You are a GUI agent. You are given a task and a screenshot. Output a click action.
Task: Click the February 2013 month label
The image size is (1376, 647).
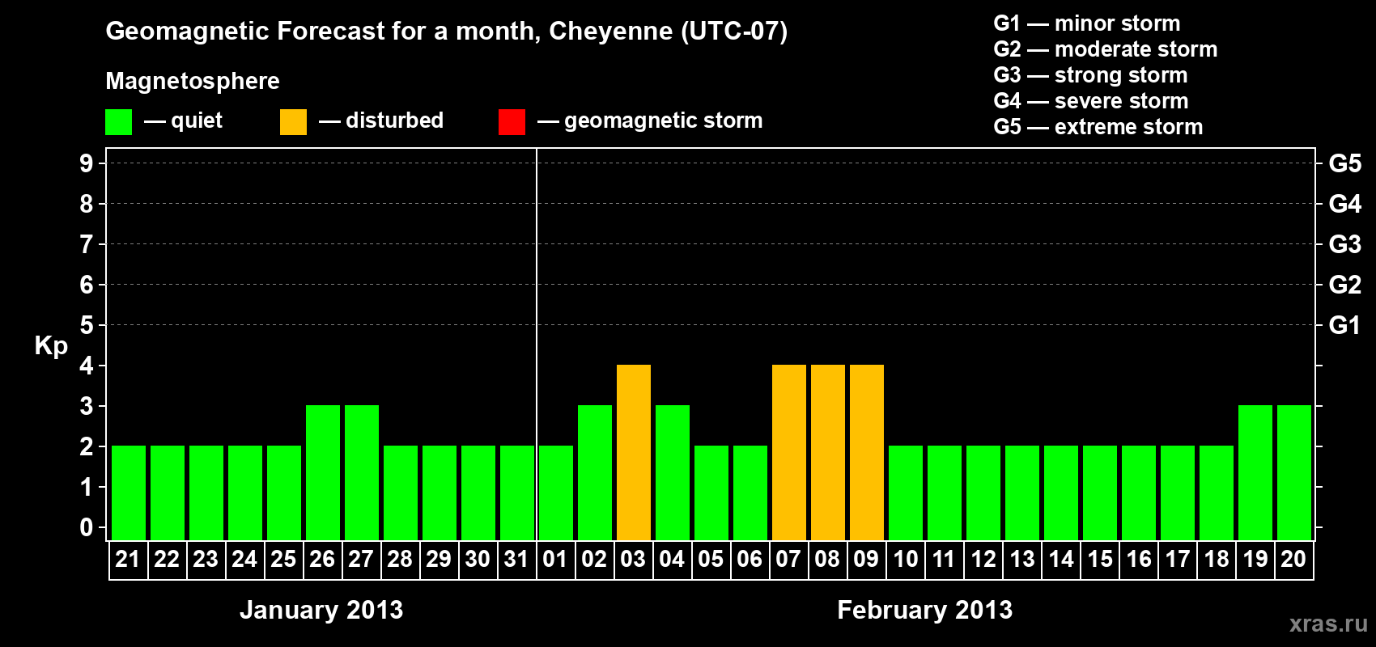coord(924,610)
